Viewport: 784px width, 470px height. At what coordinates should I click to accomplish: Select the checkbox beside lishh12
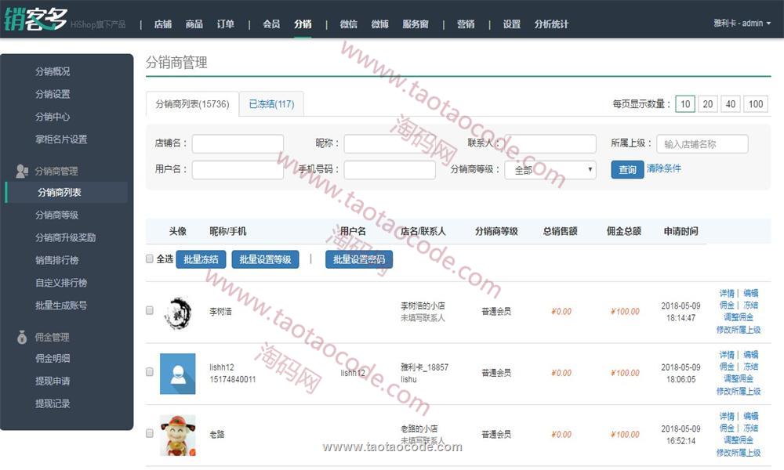coord(150,373)
